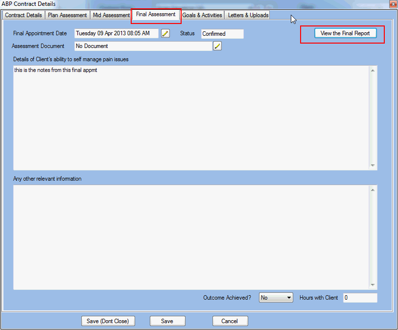Click the Any other relevant information textbox
The height and width of the screenshot is (330, 398).
pyautogui.click(x=195, y=237)
